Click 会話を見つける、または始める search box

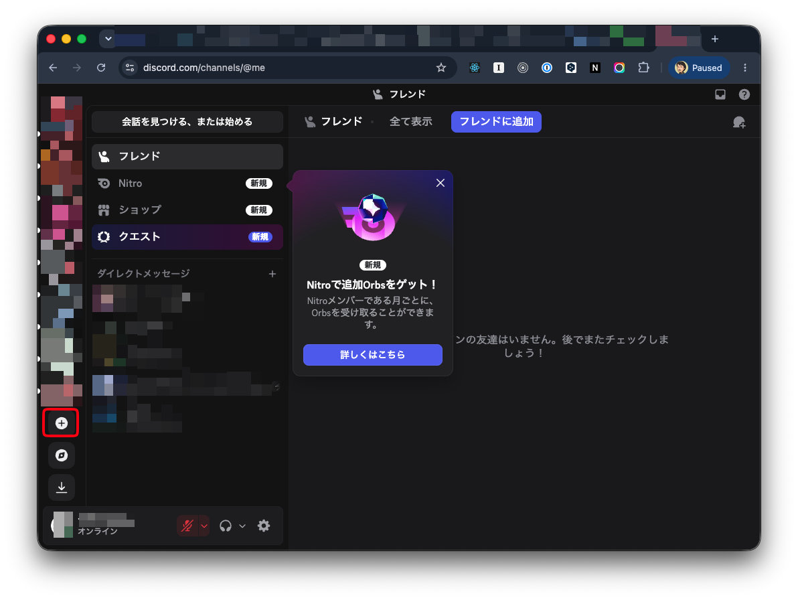[x=187, y=122]
